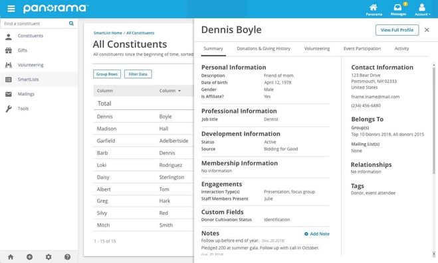This screenshot has height=263, width=438.
Task: Expand the second Column header dropdown arrow
Action: coord(179,91)
